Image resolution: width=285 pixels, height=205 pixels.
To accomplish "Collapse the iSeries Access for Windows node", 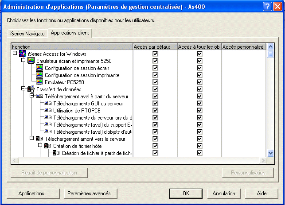I will (x=15, y=53).
